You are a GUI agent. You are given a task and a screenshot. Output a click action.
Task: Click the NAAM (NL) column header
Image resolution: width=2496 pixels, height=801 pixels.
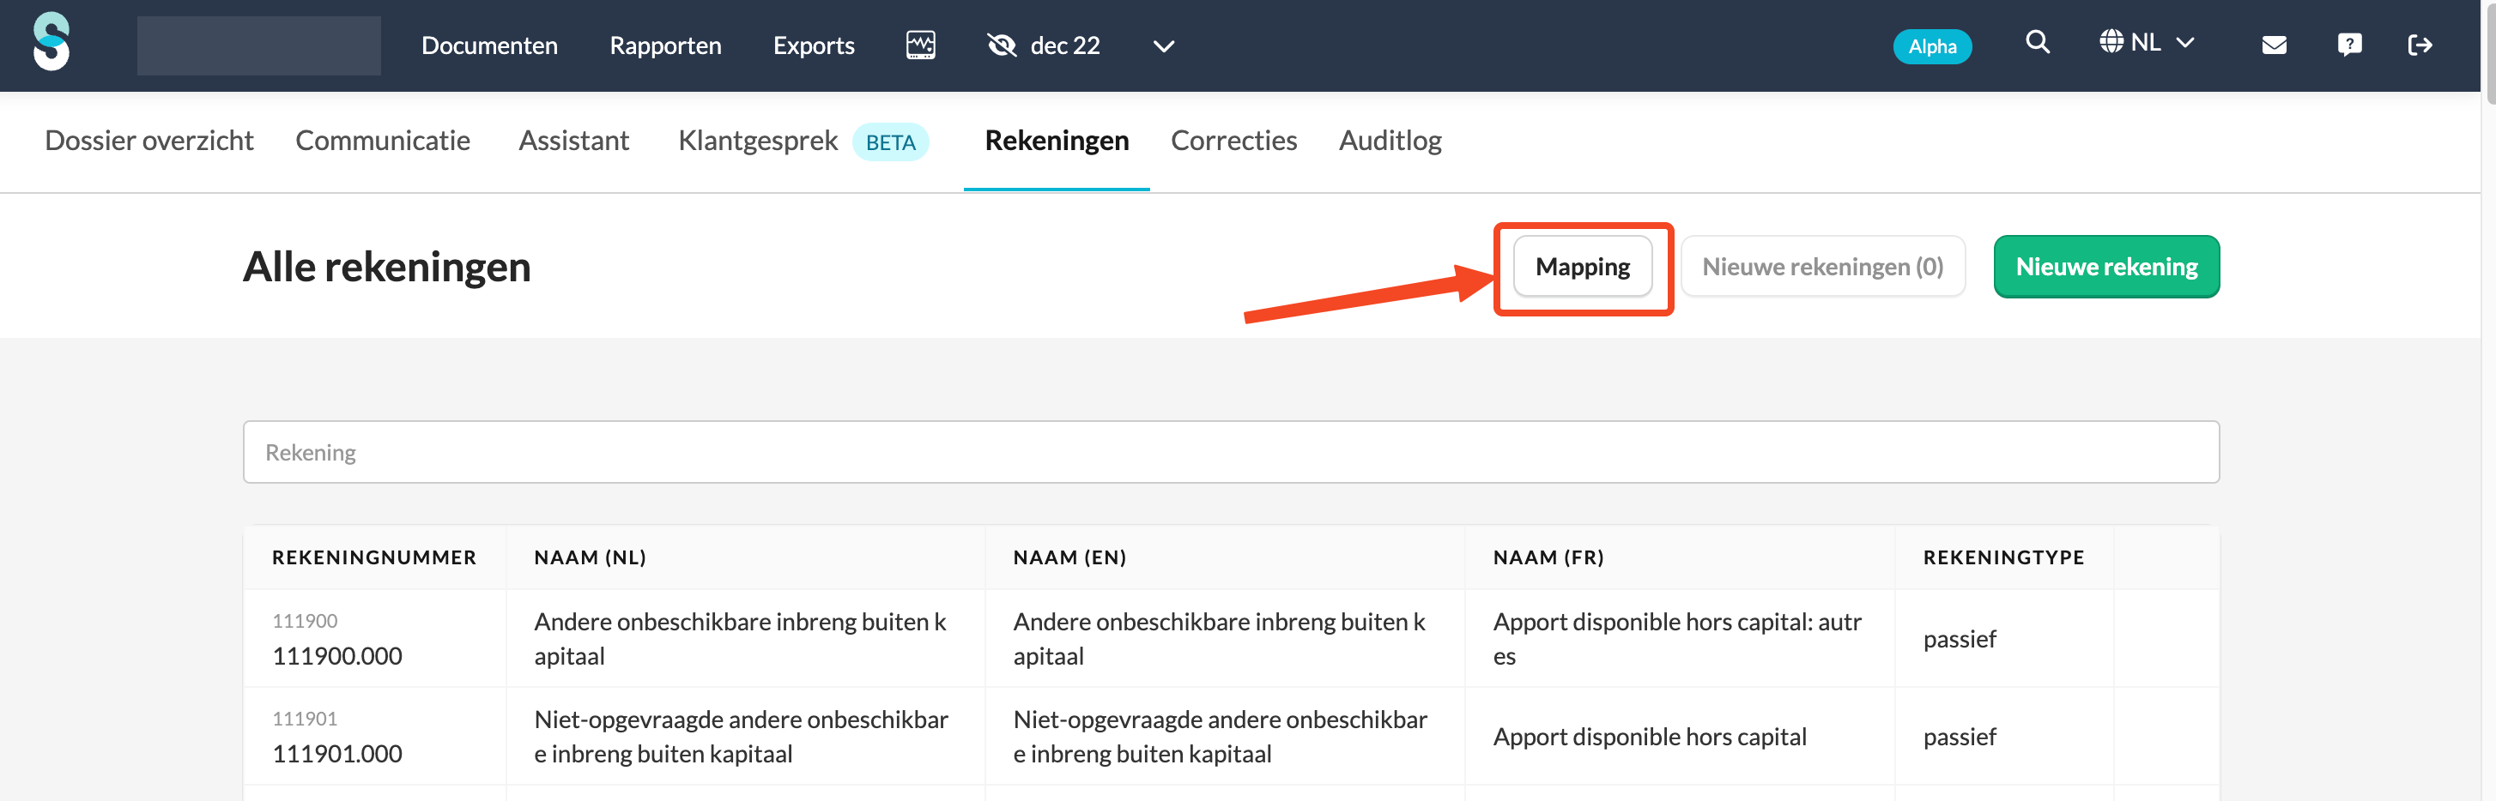590,557
